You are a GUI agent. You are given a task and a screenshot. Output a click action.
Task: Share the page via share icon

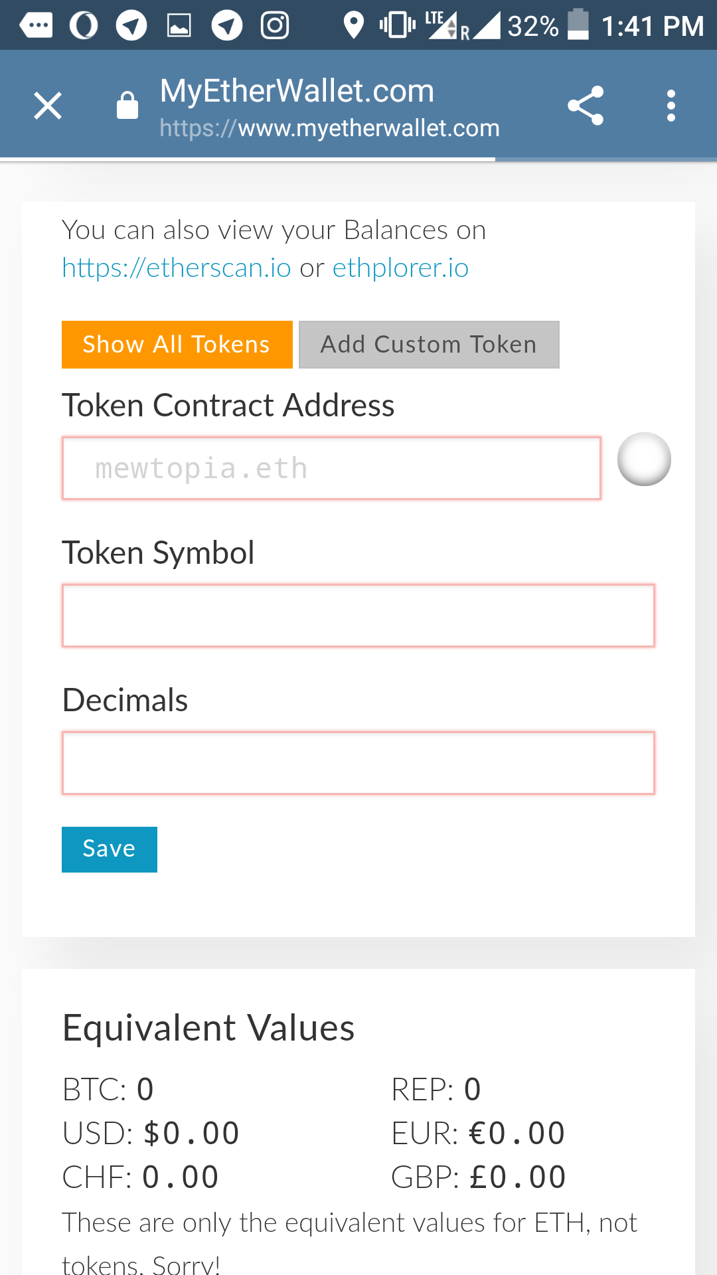pyautogui.click(x=586, y=106)
